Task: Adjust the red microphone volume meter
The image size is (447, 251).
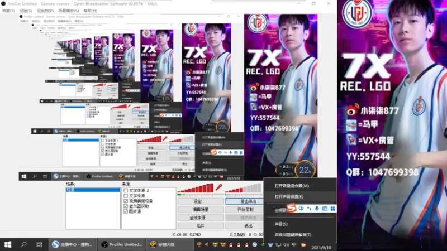Action: tap(195, 188)
